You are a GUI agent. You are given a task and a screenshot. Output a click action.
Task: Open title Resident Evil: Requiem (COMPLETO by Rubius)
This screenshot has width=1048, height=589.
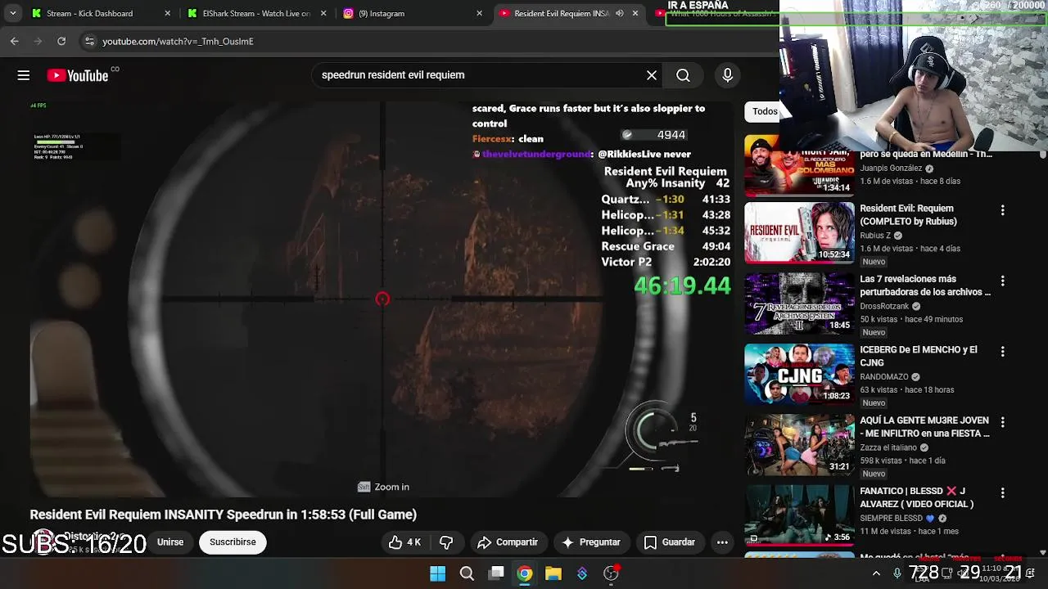(909, 215)
